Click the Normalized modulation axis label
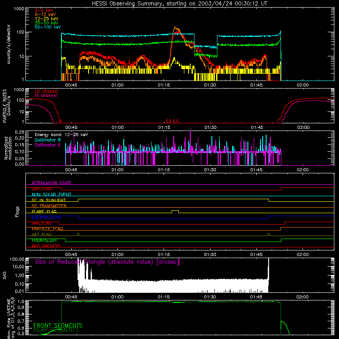339x339 pixels. coord(8,148)
